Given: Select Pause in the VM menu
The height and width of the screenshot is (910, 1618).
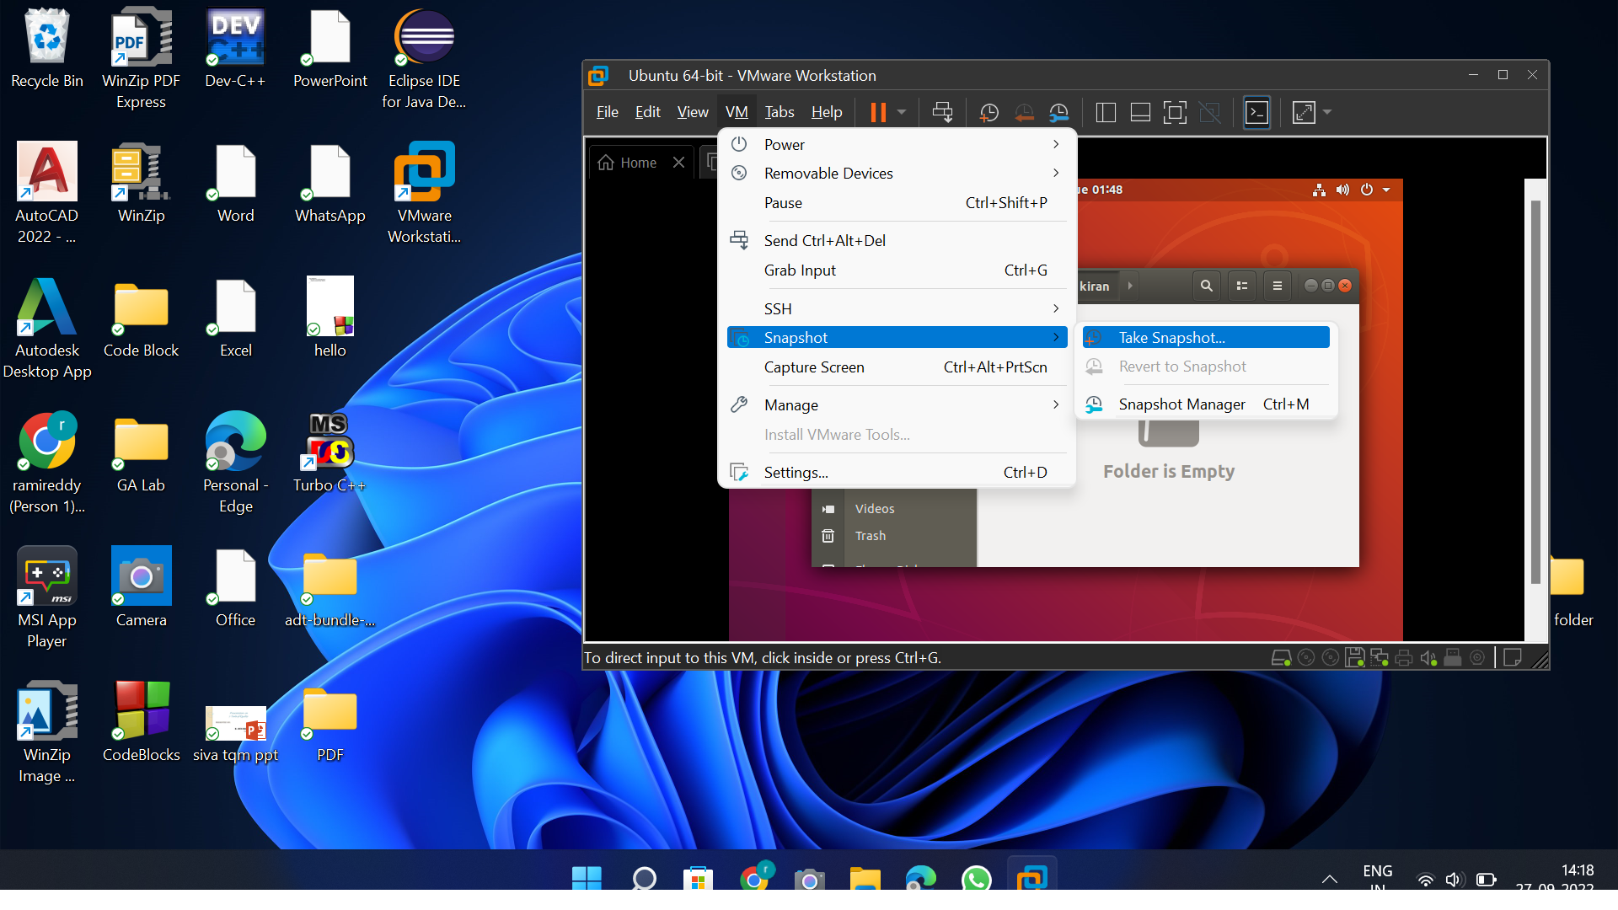Looking at the screenshot, I should tap(897, 202).
